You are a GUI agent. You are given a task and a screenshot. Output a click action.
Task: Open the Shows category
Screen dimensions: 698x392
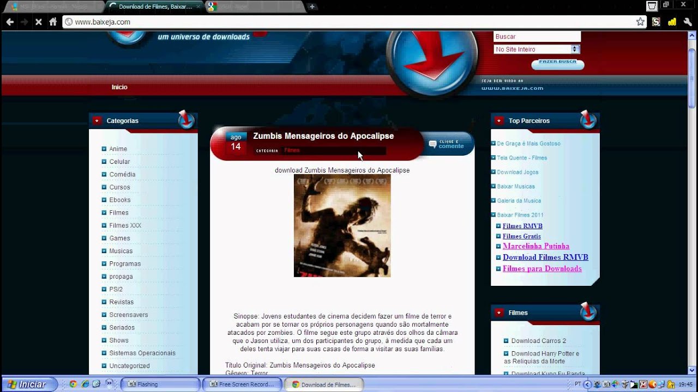(x=119, y=340)
